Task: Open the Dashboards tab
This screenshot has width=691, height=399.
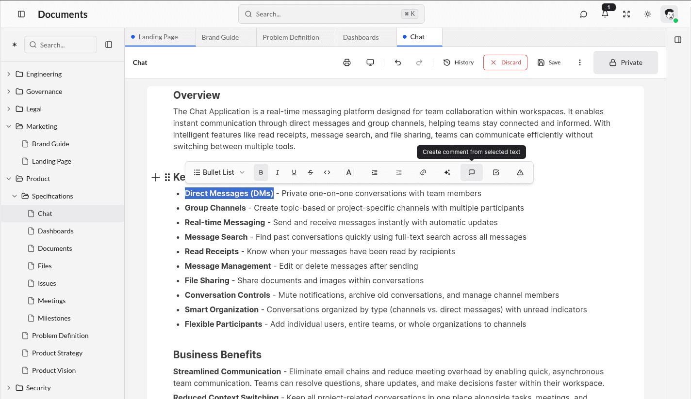Action: (x=361, y=37)
